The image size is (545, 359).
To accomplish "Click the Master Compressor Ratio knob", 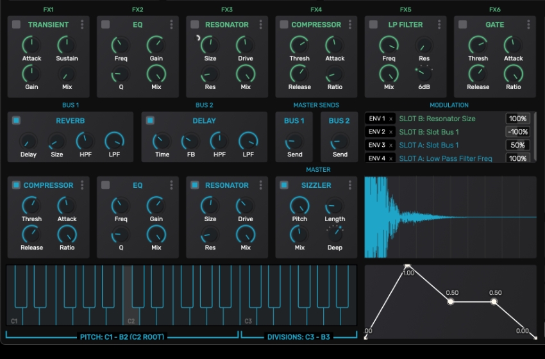I will (x=67, y=234).
